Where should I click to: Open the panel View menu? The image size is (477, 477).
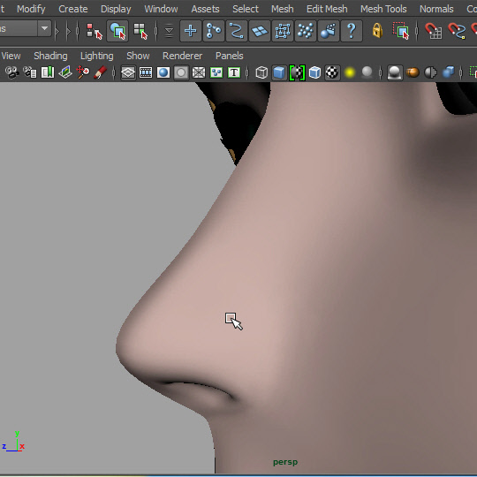pyautogui.click(x=11, y=56)
